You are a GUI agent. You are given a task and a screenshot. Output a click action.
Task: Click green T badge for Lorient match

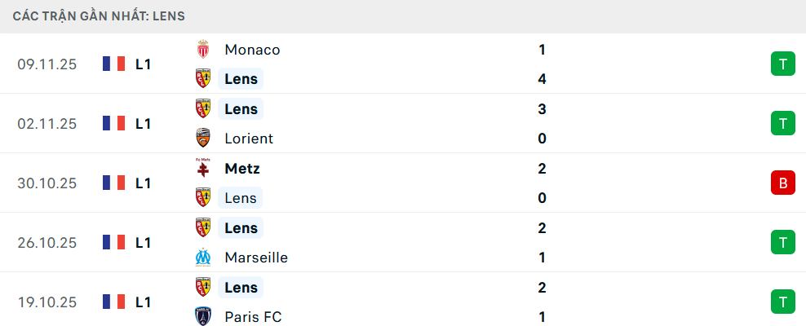click(782, 123)
